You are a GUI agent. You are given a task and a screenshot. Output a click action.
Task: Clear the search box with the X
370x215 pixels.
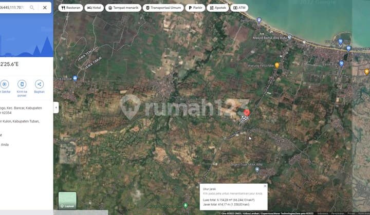(x=45, y=8)
